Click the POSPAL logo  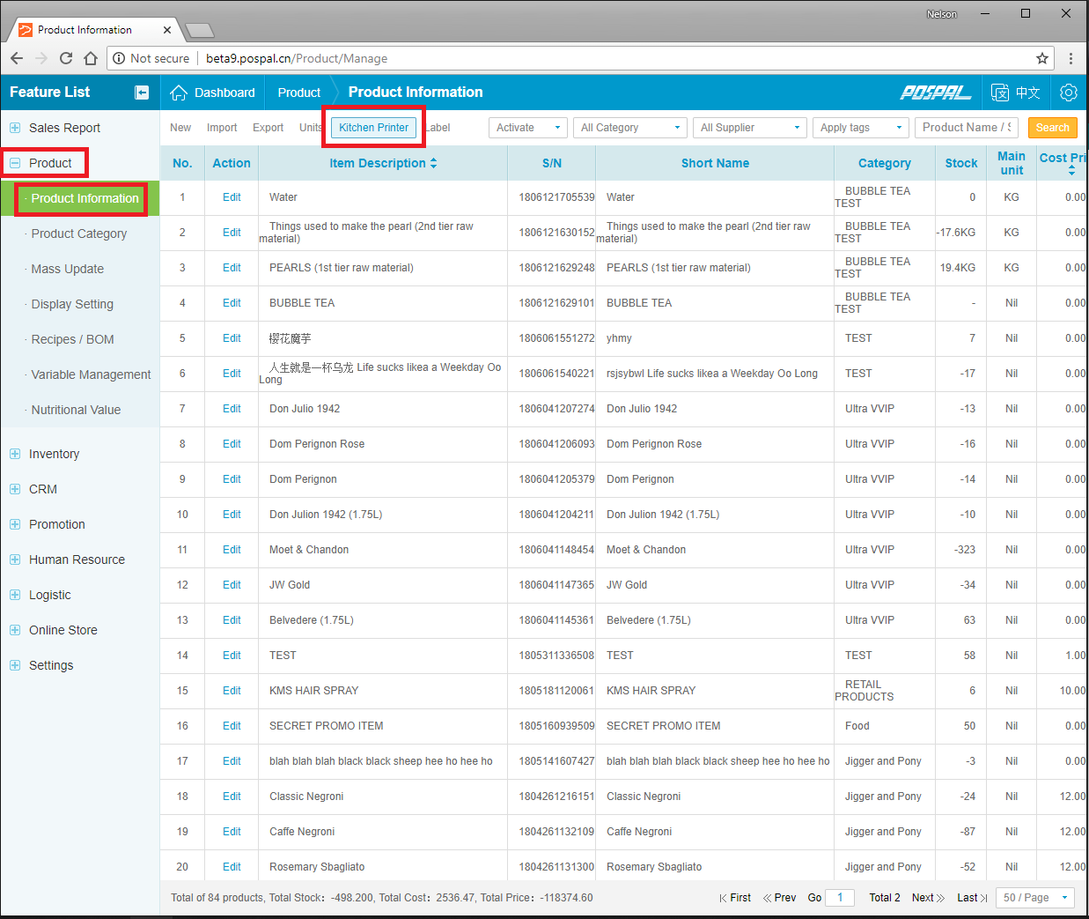coord(935,93)
